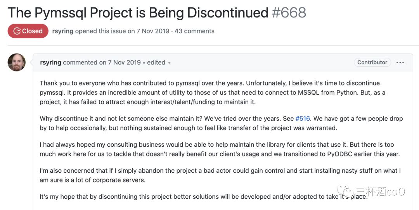Click the rsyring username in the comment header

coord(50,62)
